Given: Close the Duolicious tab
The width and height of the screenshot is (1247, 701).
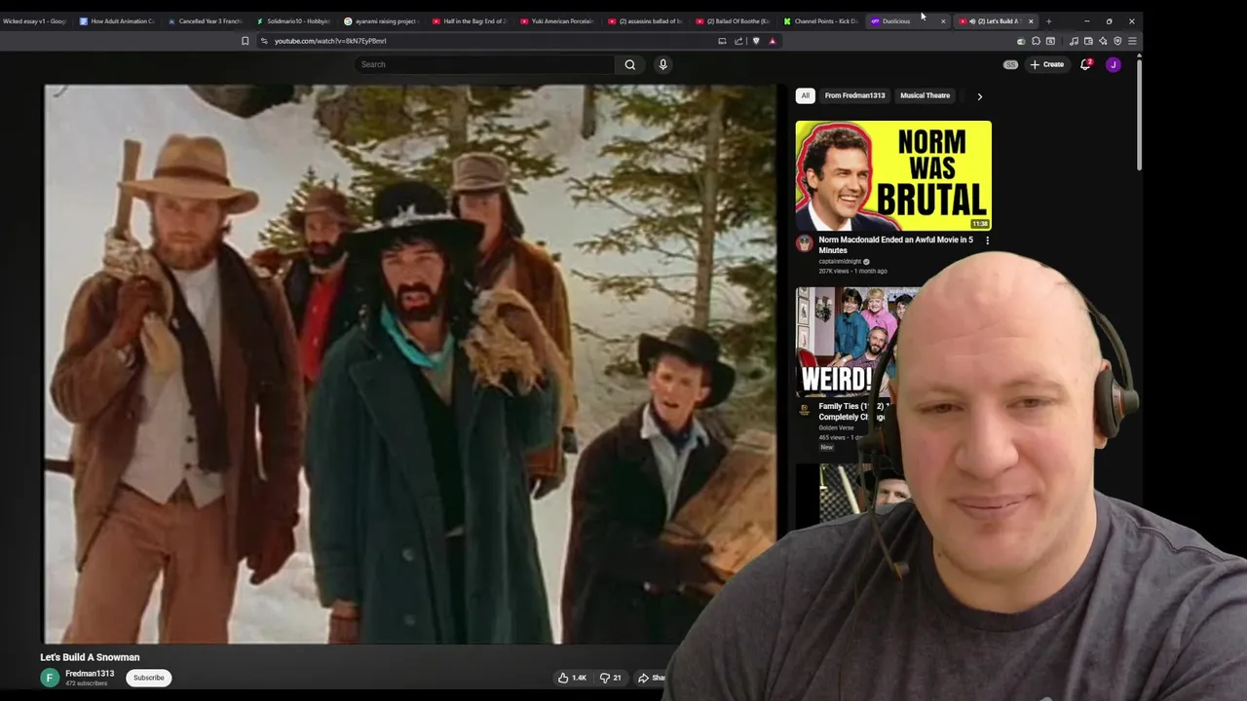Looking at the screenshot, I should [x=942, y=20].
